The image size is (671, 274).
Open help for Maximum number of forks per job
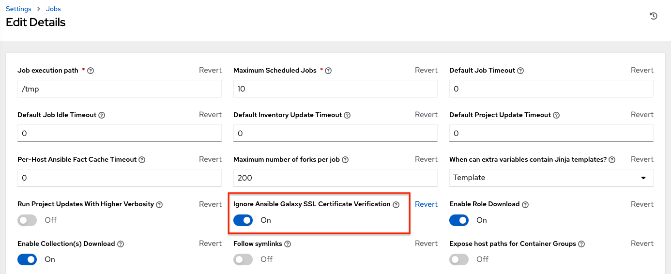click(345, 160)
